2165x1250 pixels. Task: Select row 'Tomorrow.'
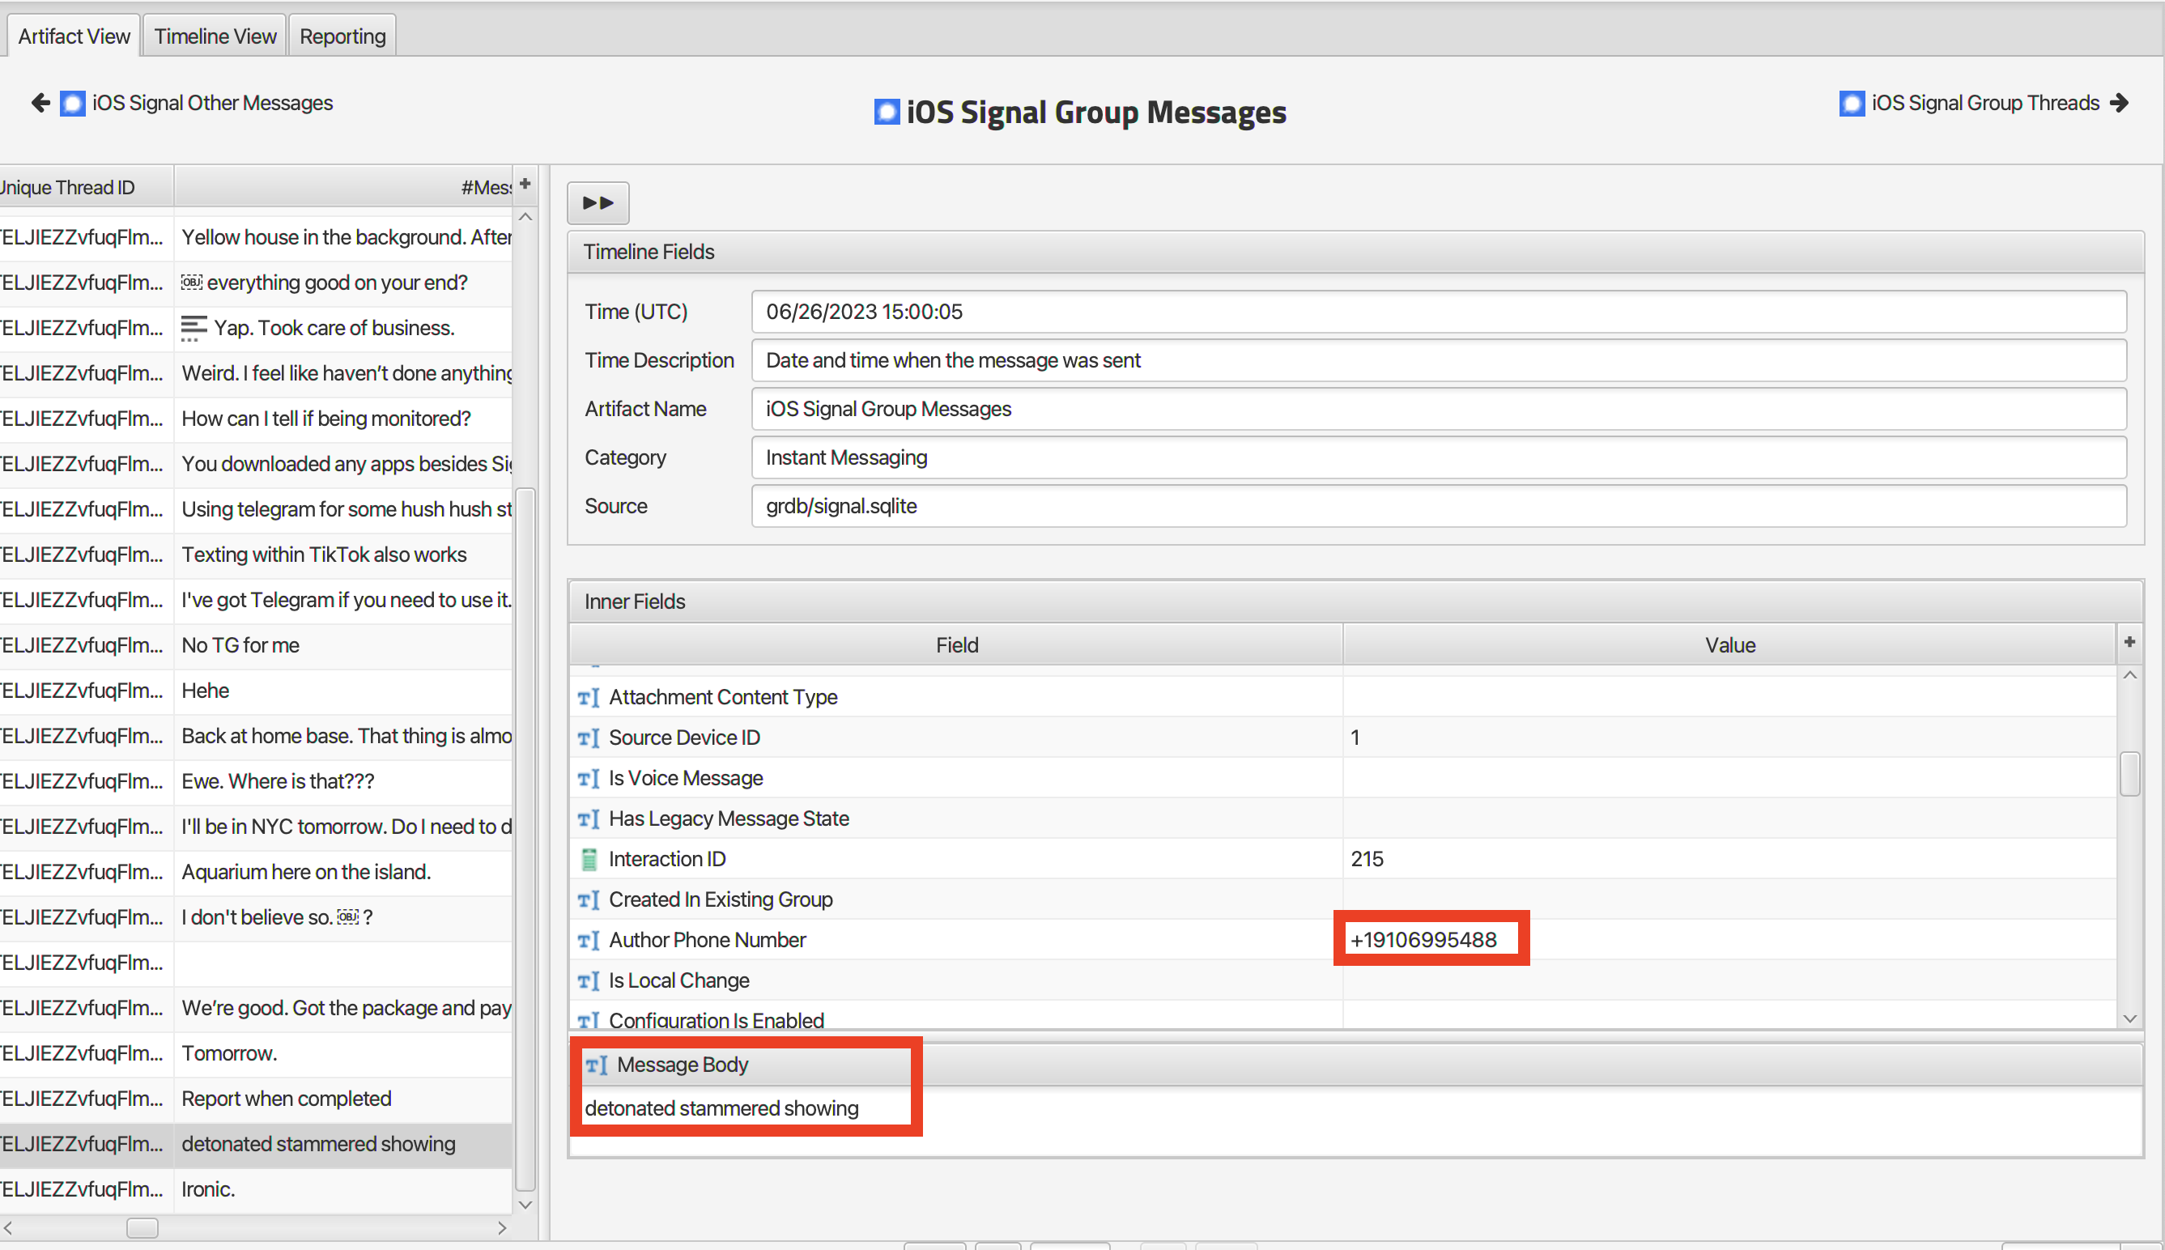point(256,1052)
